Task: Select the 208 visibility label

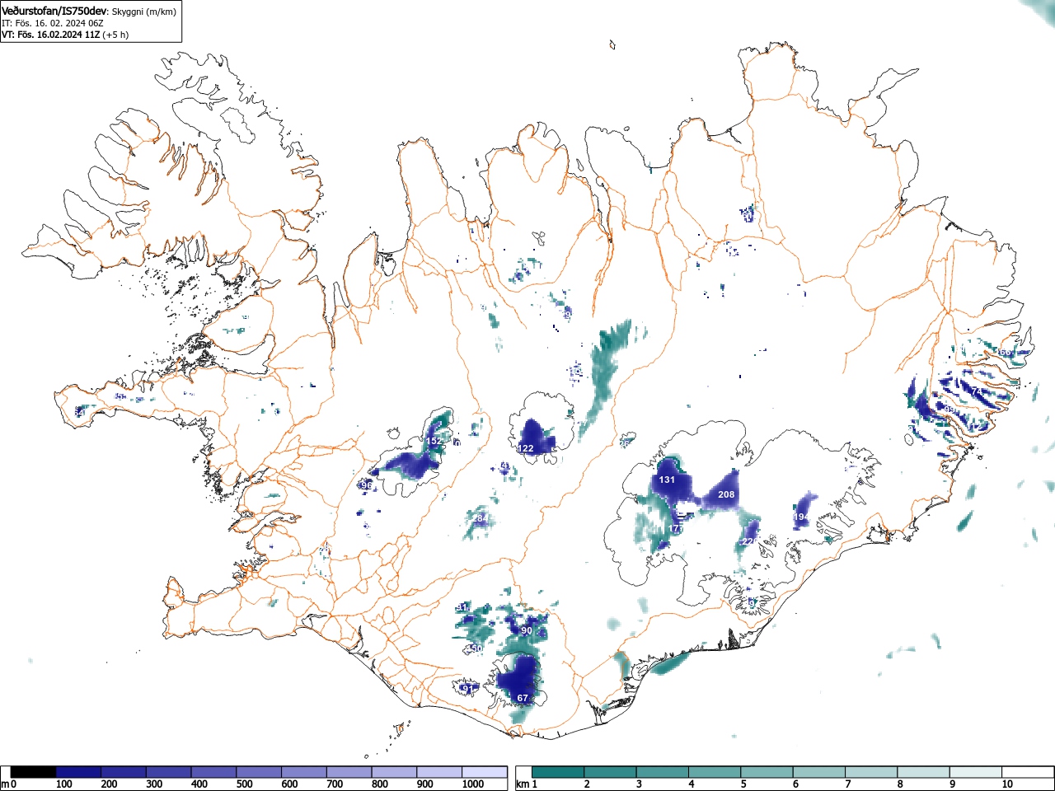Action: pyautogui.click(x=726, y=494)
